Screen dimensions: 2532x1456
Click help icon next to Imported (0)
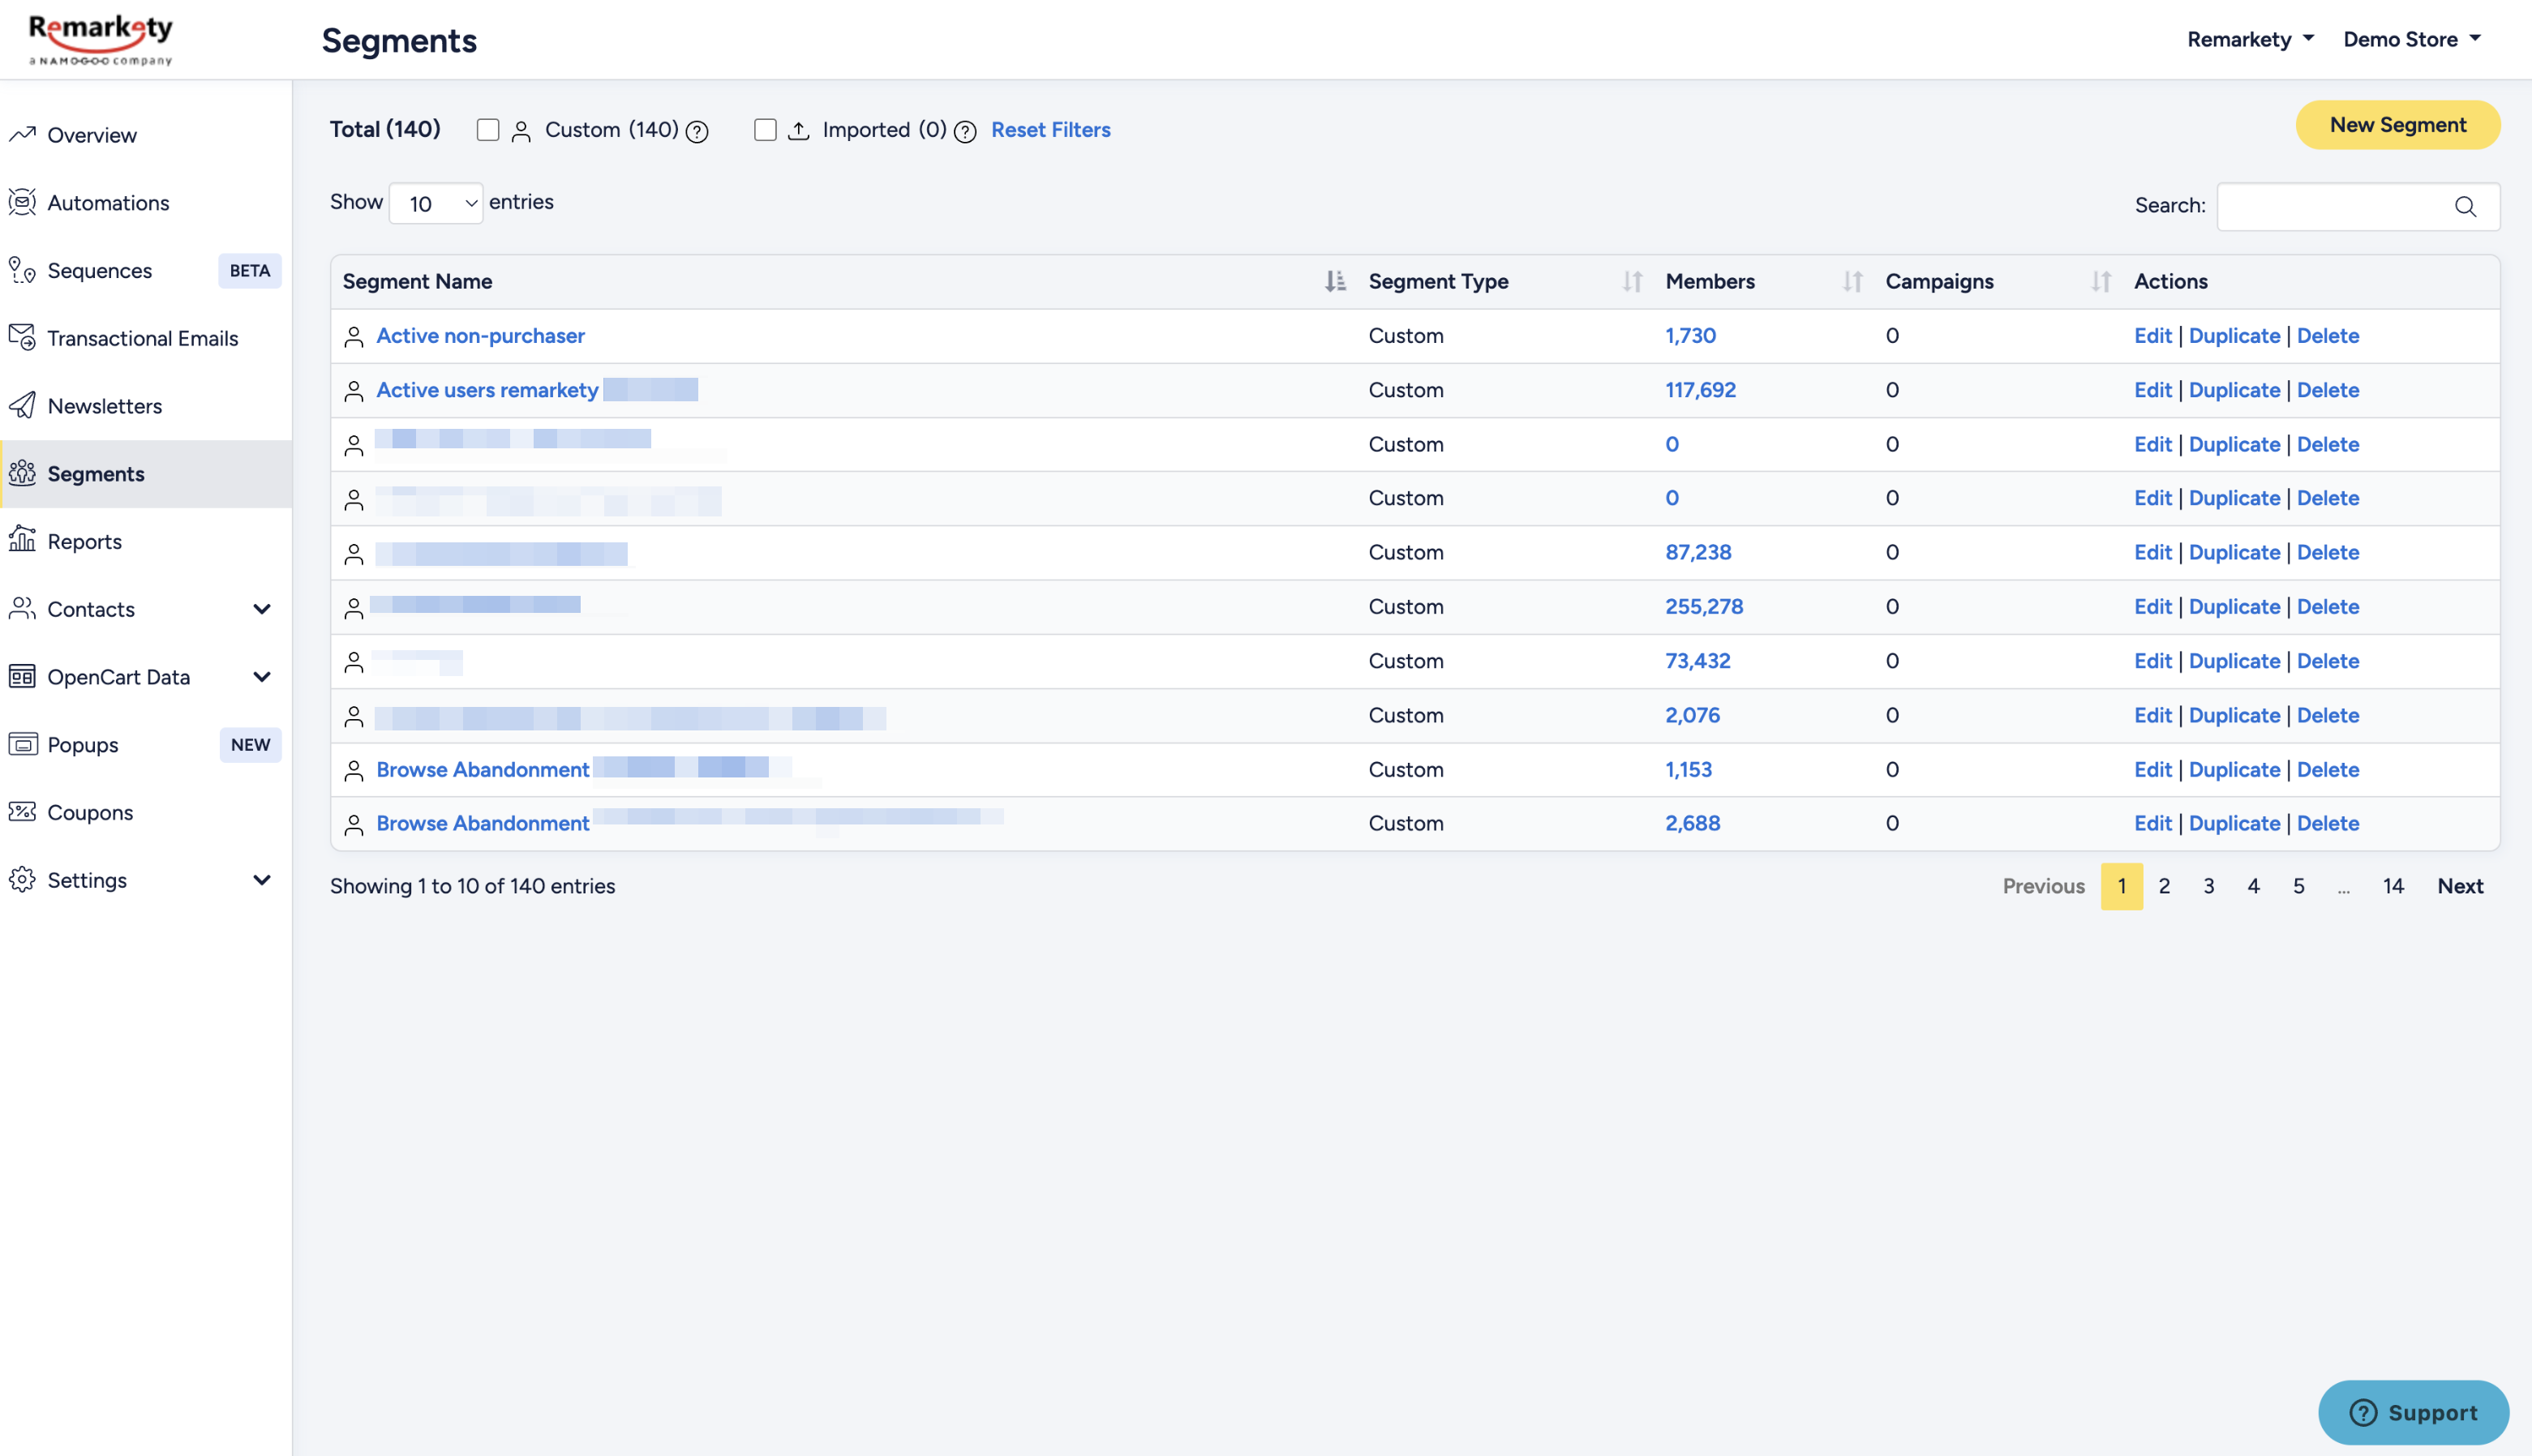point(964,131)
